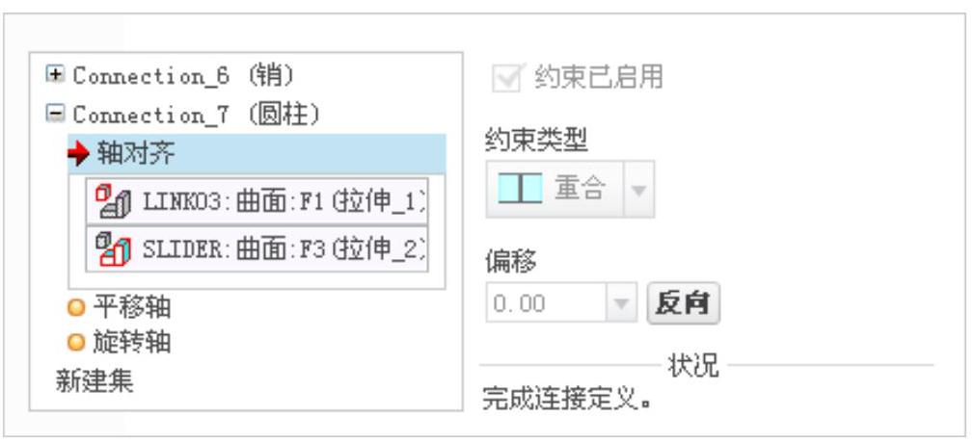Select the Connection_6 (销) label
Viewport: 975px width, 443px height.
tap(183, 76)
